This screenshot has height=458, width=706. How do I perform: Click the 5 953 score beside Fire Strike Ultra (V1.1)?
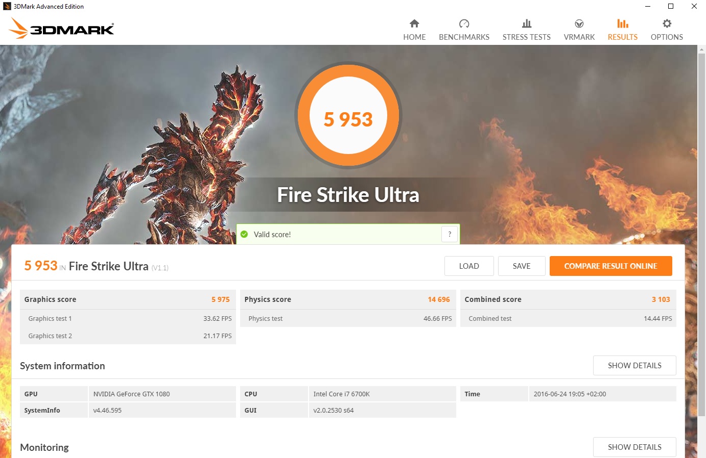coord(41,266)
